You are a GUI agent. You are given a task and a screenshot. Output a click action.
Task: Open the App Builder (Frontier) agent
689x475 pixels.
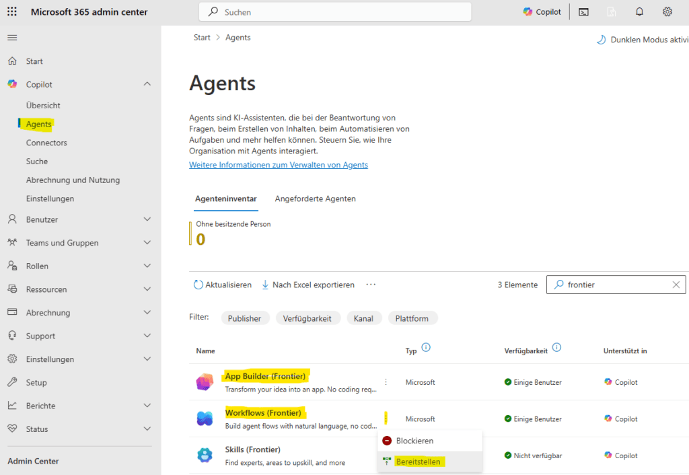pyautogui.click(x=265, y=376)
